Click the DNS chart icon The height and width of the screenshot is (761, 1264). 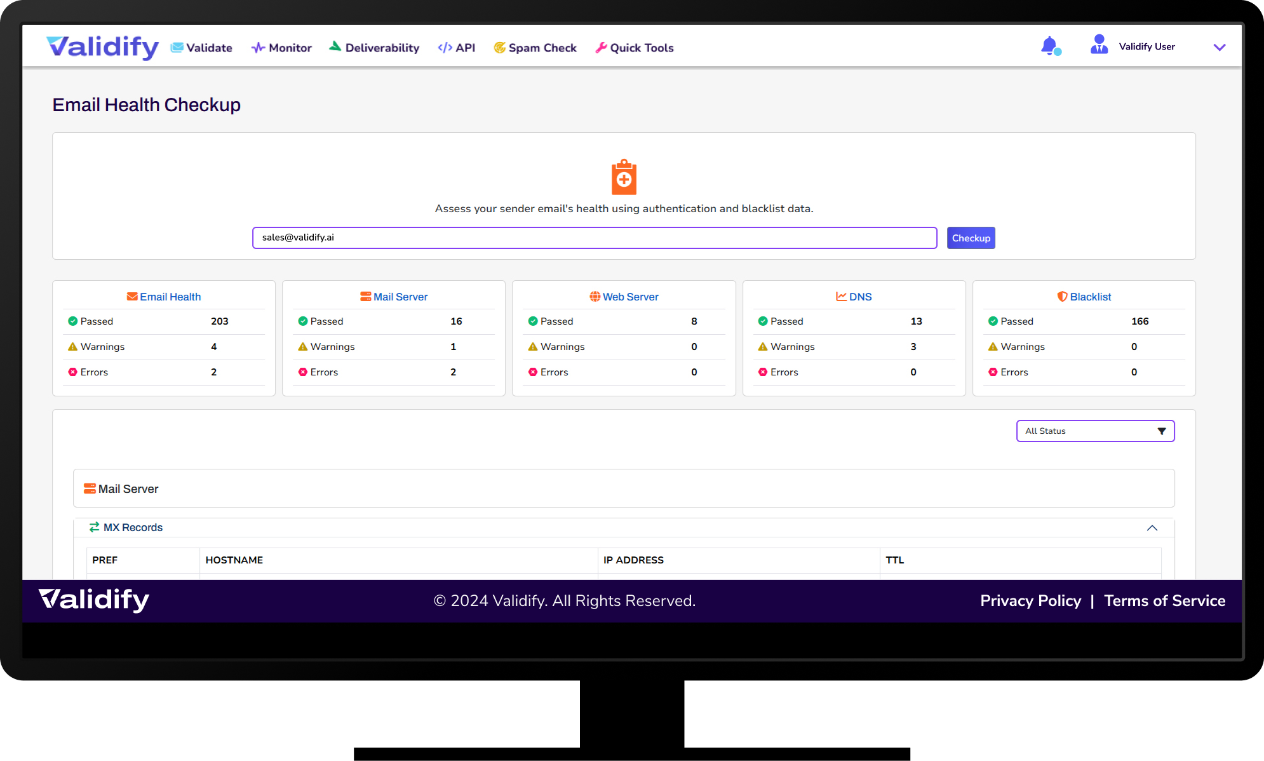click(x=841, y=297)
